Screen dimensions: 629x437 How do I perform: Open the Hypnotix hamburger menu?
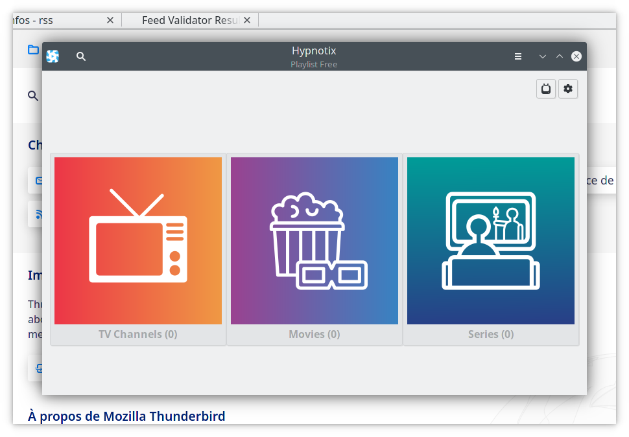click(518, 56)
